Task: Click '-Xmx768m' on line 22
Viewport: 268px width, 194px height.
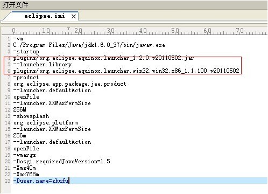Action: (26, 174)
